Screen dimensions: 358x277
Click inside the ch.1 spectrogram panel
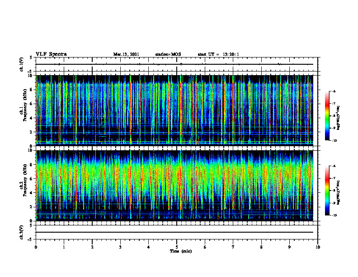(x=174, y=110)
